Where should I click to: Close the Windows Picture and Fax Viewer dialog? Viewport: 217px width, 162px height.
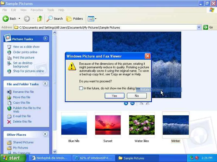coord(148,56)
